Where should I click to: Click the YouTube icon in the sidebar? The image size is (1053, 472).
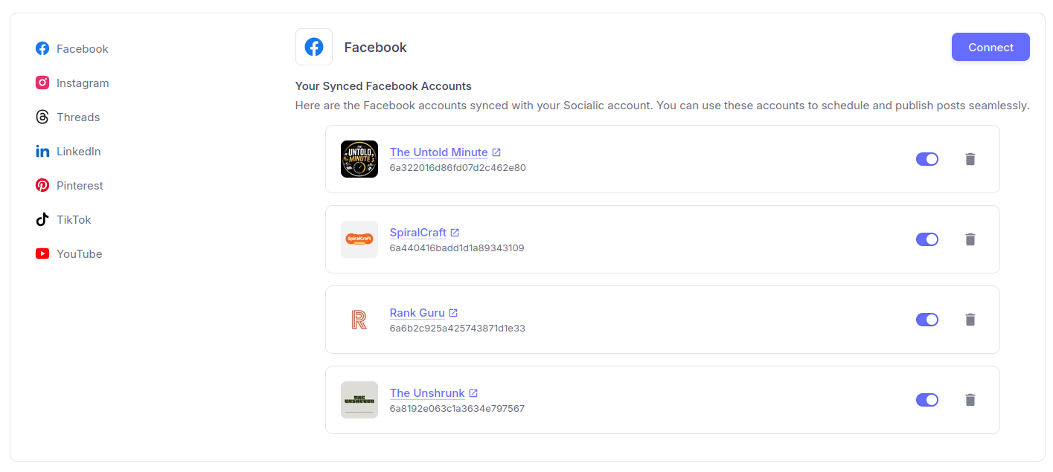(42, 253)
